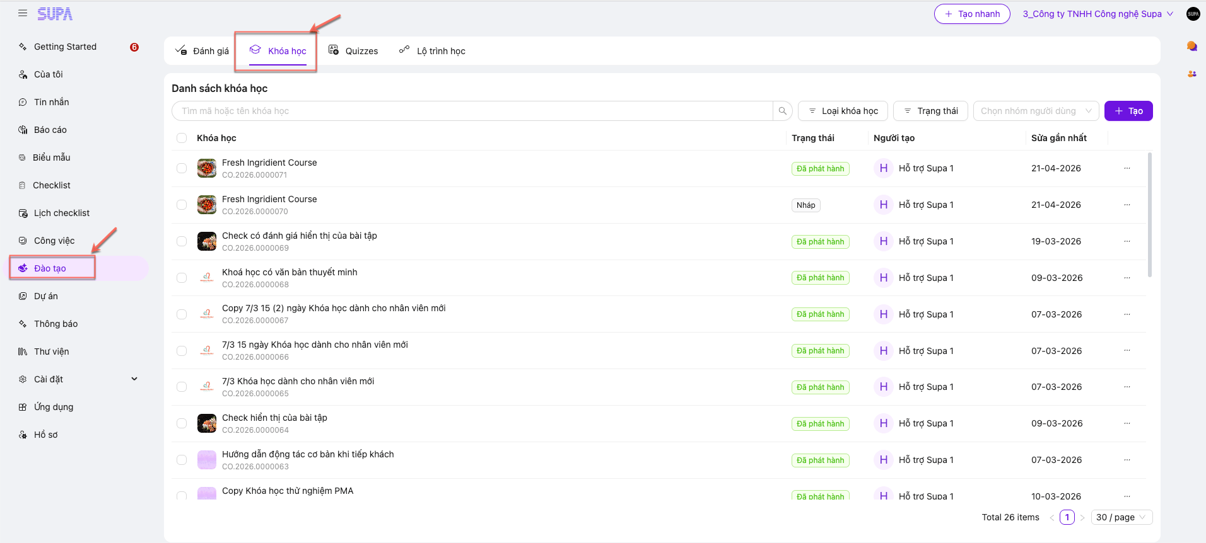
Task: Tick checkbox for Hướng dẫn động tác cơ bản course
Action: point(182,460)
